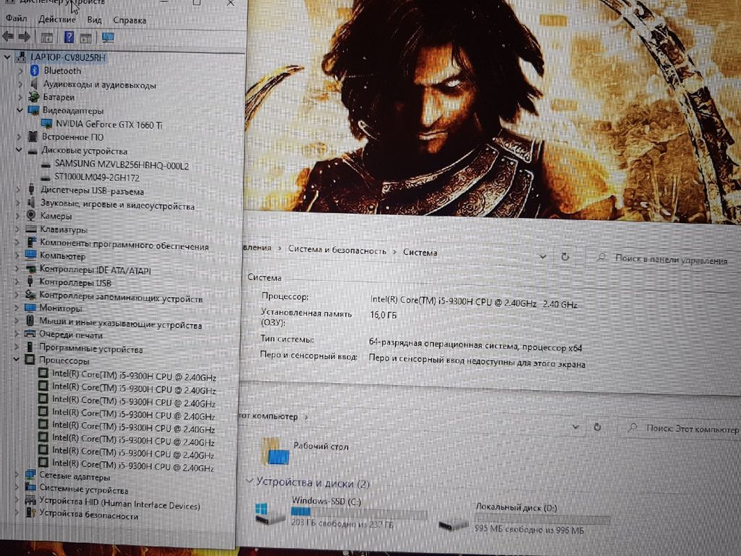Select Устройства HID (Human Interface Devices)
Image resolution: width=741 pixels, height=556 pixels.
tap(119, 503)
